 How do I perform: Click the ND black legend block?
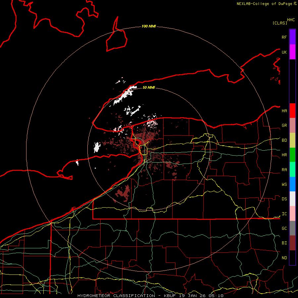point(292,258)
